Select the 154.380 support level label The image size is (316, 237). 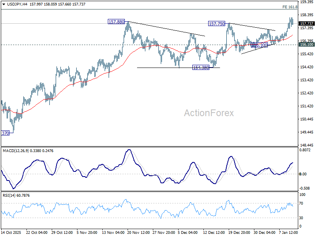(x=201, y=68)
